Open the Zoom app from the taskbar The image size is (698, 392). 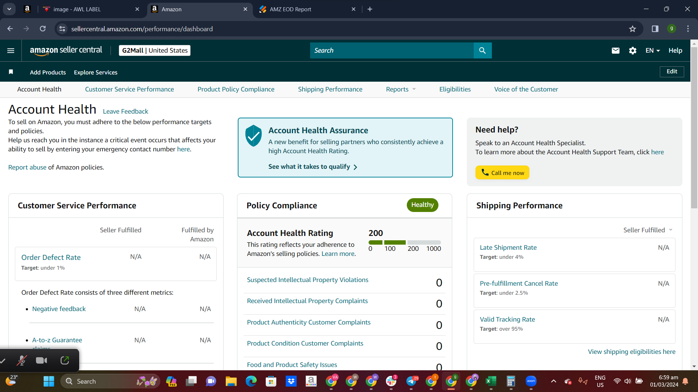click(x=531, y=381)
